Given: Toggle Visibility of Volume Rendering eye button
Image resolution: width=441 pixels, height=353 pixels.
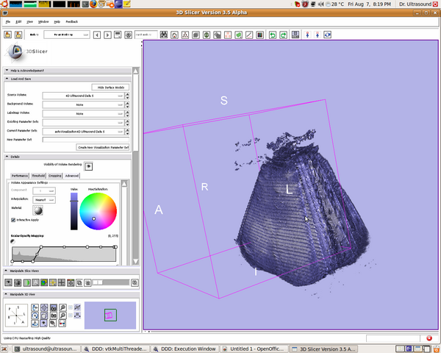Looking at the screenshot, I should pos(88,166).
